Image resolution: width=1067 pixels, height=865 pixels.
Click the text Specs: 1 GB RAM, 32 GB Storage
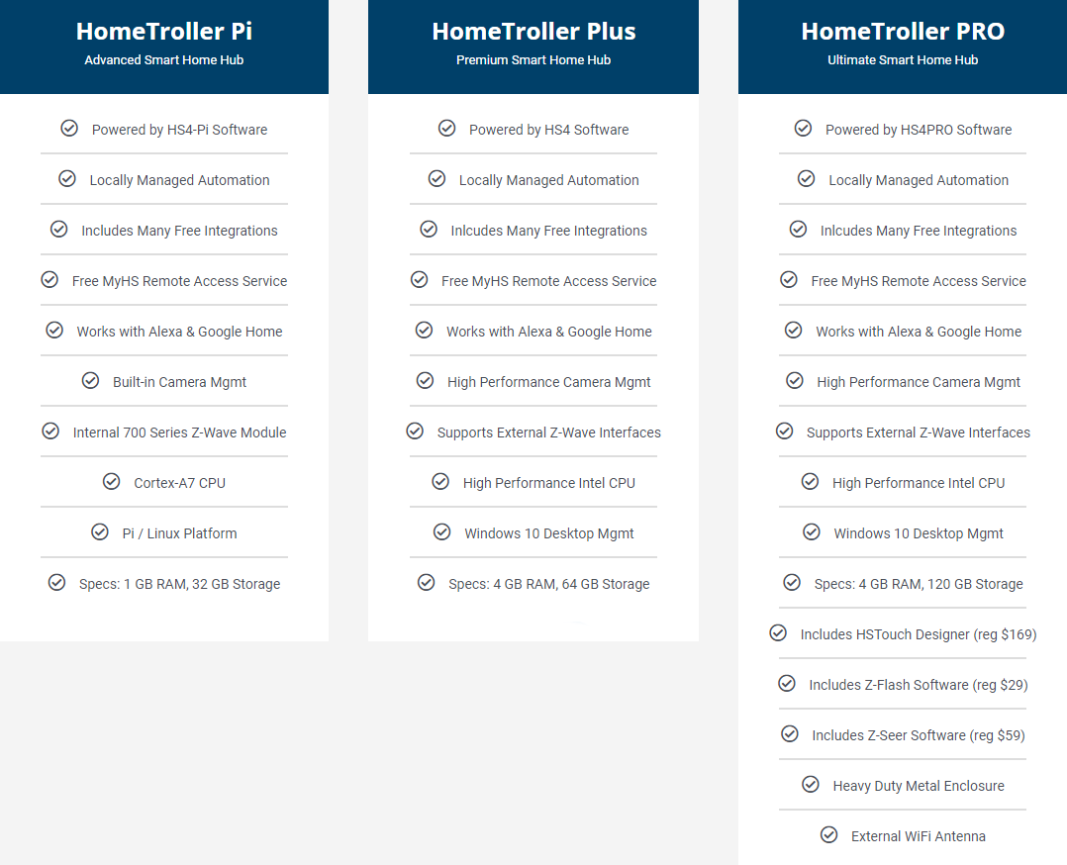[x=180, y=584]
